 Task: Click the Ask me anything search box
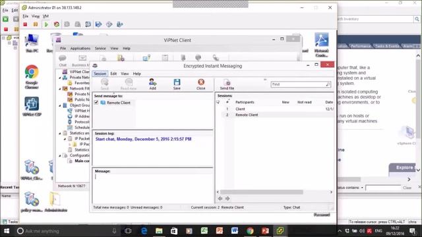tap(67, 231)
